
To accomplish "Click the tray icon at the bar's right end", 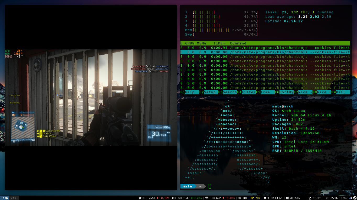I will (x=354, y=198).
